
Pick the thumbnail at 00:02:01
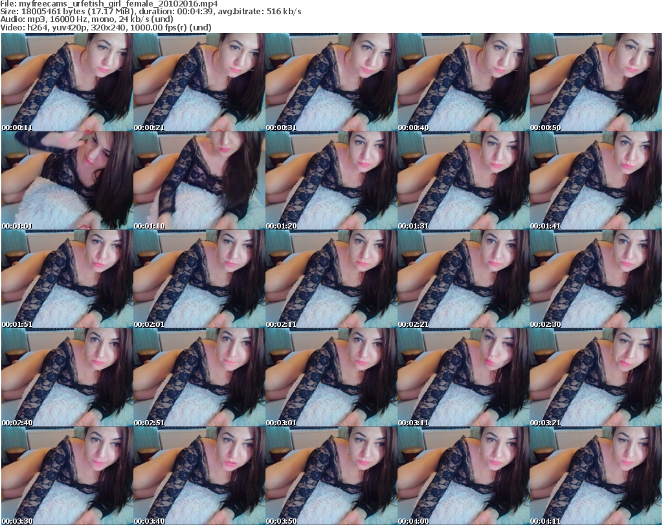point(199,279)
